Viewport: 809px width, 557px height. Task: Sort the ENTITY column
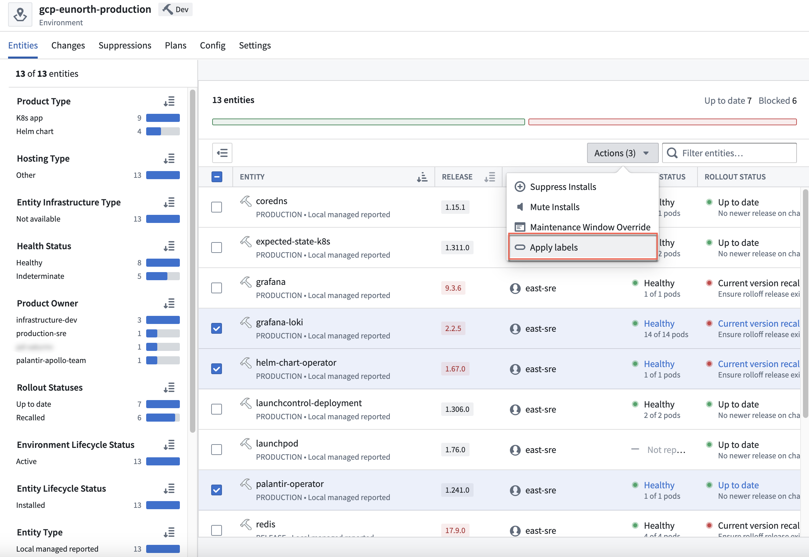click(422, 177)
